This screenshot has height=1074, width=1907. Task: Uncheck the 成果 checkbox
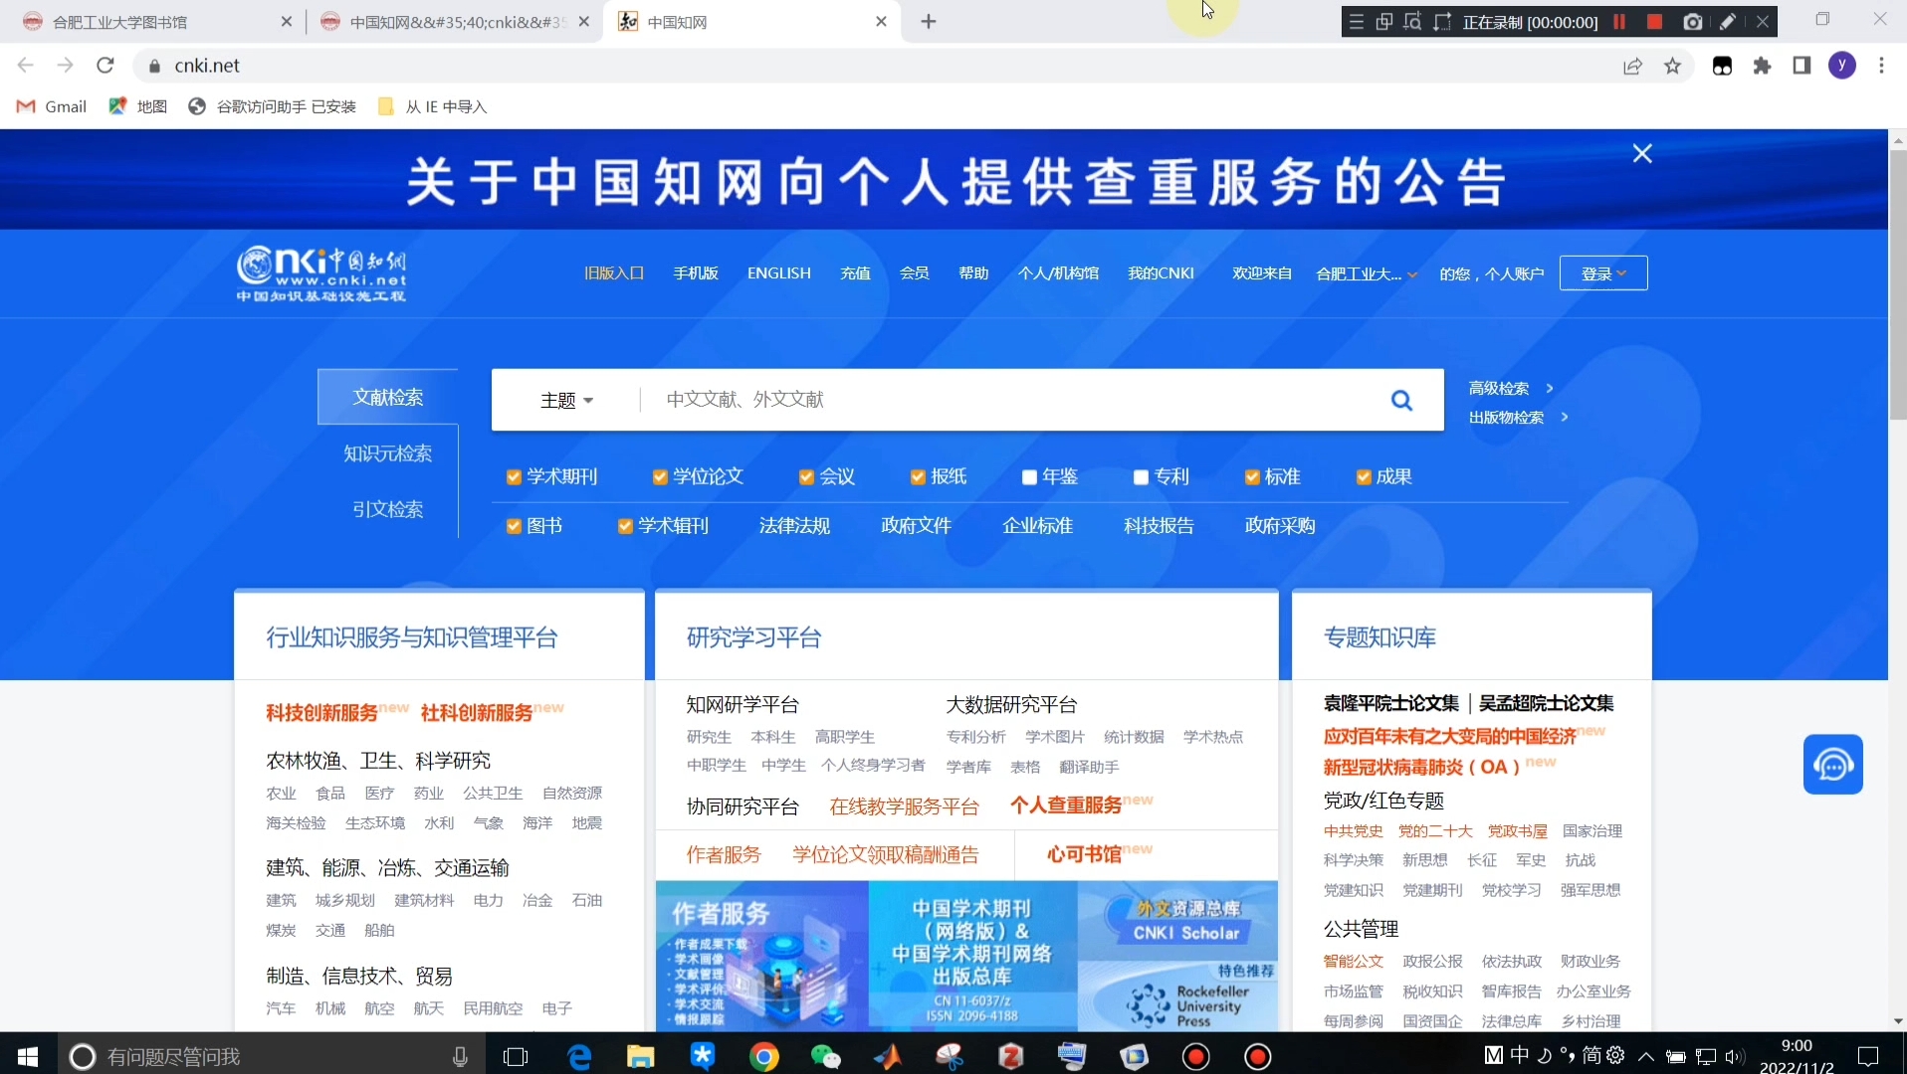coord(1364,477)
